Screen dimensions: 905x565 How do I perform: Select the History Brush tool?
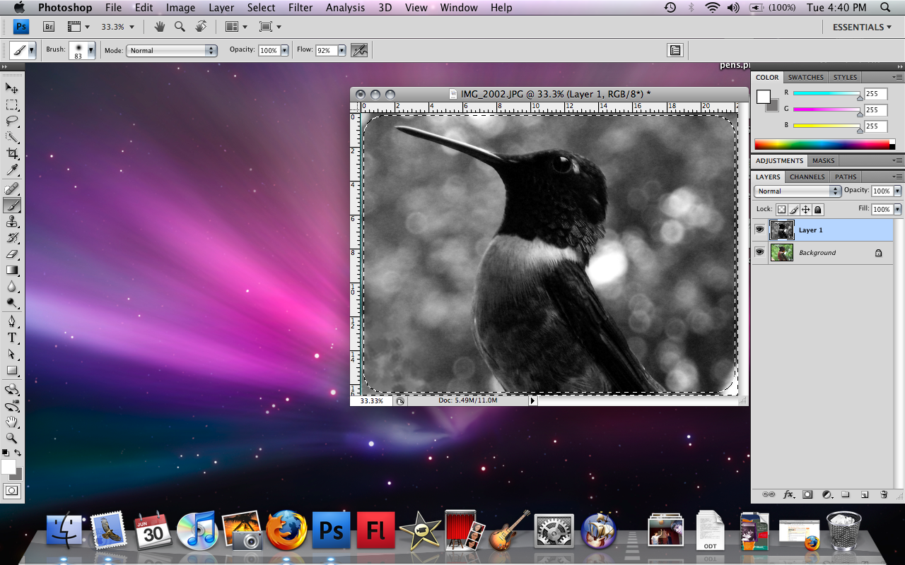click(12, 237)
